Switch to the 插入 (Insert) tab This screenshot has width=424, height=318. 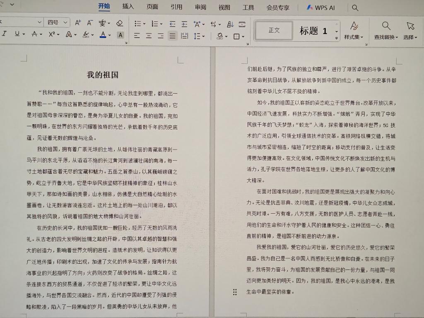coord(128,7)
